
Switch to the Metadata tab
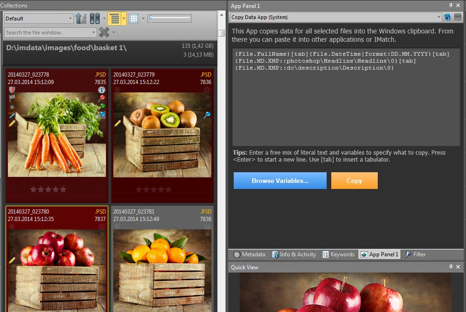coord(249,254)
